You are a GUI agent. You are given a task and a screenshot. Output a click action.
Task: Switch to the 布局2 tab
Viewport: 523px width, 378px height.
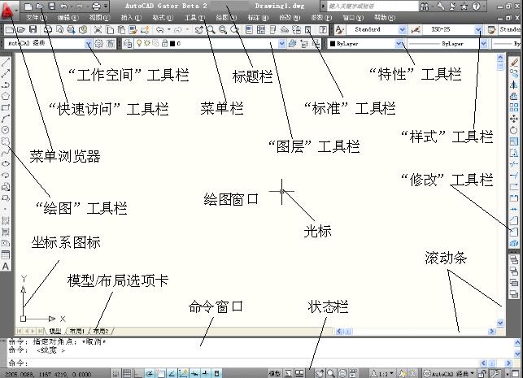tap(100, 331)
